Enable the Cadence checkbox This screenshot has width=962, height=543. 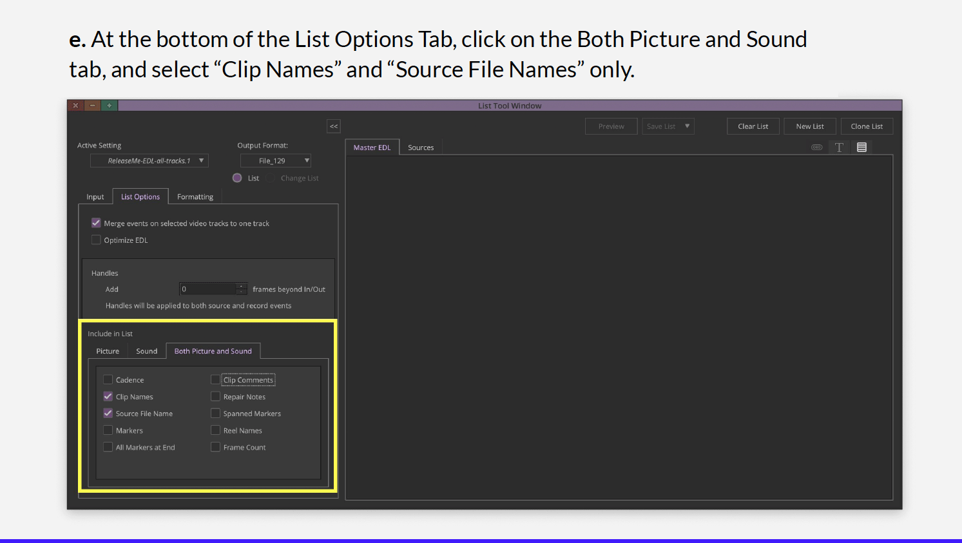click(108, 379)
